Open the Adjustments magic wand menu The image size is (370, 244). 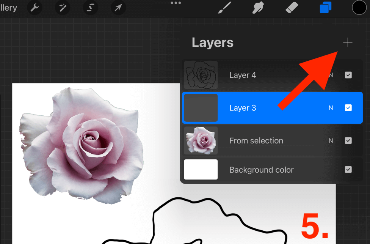pyautogui.click(x=63, y=8)
